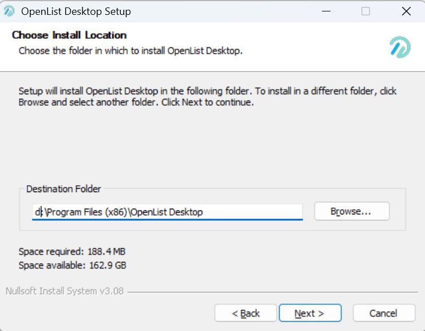Go to previous step with < Back
Viewport: 425px width, 331px height.
point(246,313)
